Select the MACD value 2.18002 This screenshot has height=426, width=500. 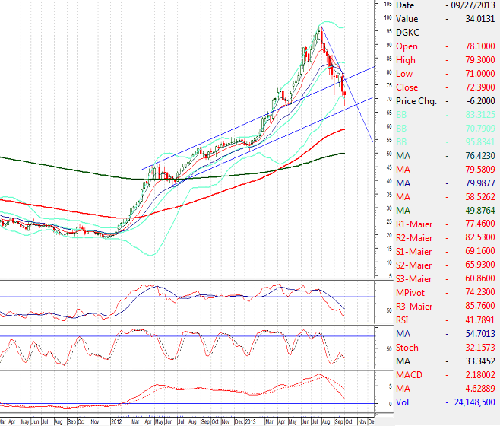(477, 374)
